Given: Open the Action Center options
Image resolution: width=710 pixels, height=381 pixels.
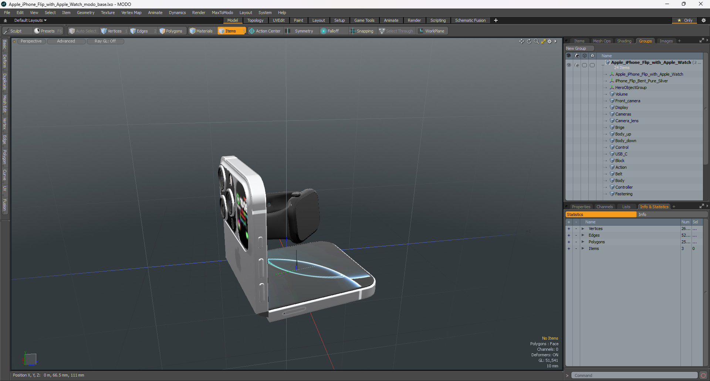Looking at the screenshot, I should 265,31.
